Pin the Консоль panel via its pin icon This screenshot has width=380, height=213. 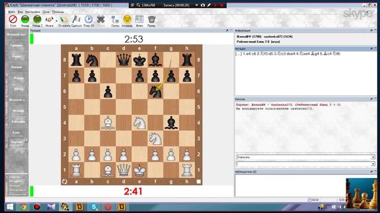coord(371,99)
